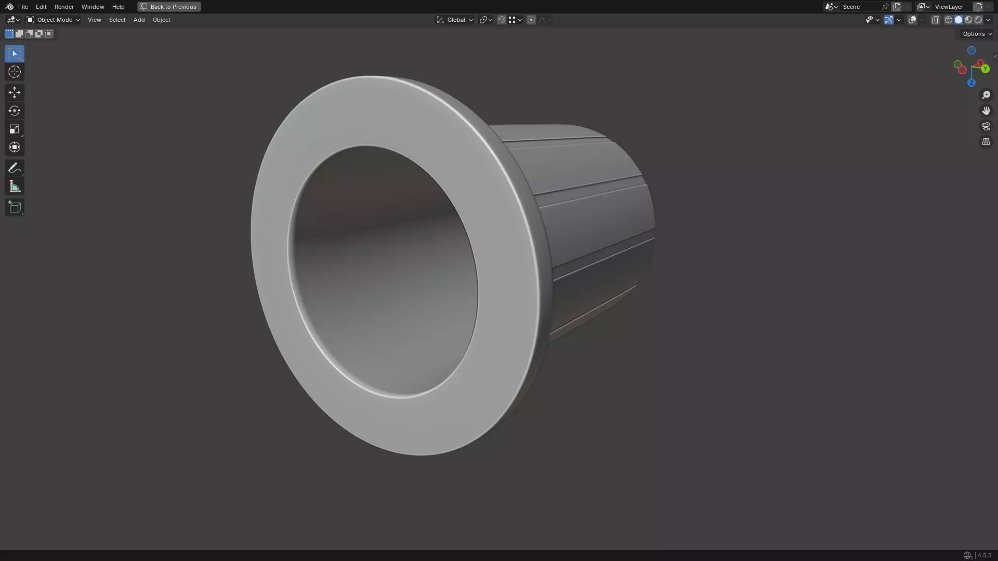Switch to Material Preview shading
Screen dimensions: 998x561
(968, 20)
